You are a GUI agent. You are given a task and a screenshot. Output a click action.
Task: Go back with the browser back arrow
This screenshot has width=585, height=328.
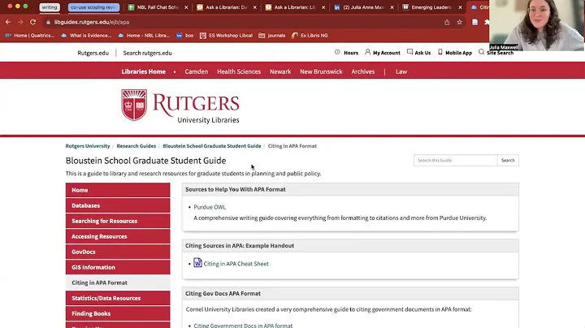pyautogui.click(x=8, y=23)
